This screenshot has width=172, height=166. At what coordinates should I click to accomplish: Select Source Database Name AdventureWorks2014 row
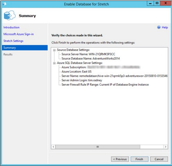(90, 59)
